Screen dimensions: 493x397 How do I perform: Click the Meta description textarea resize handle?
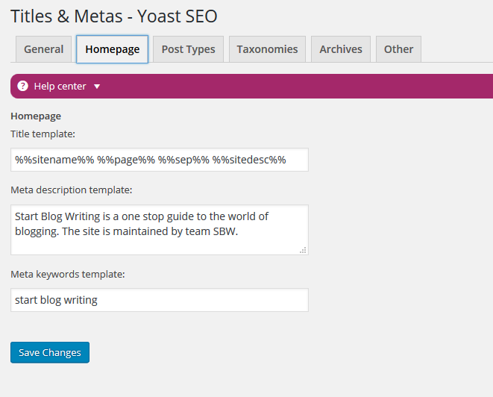(303, 251)
